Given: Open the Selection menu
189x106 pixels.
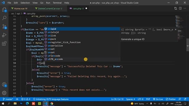Looking at the screenshot, I should click(25, 3).
